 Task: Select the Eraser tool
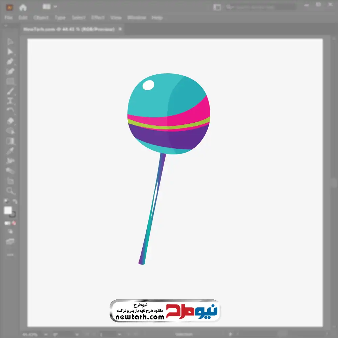[10, 121]
